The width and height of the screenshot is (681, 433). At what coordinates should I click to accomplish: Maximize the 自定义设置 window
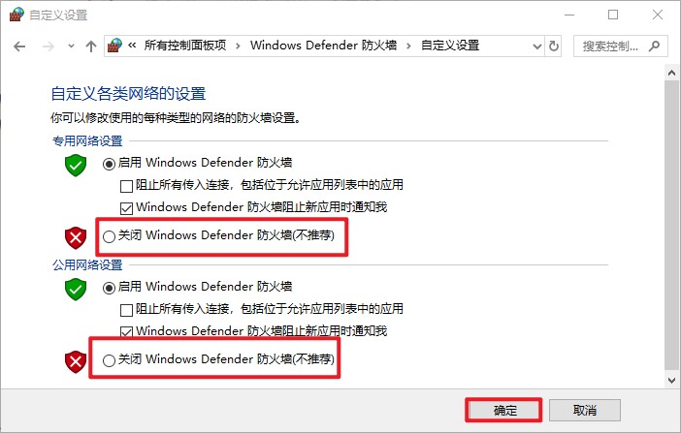coord(613,15)
